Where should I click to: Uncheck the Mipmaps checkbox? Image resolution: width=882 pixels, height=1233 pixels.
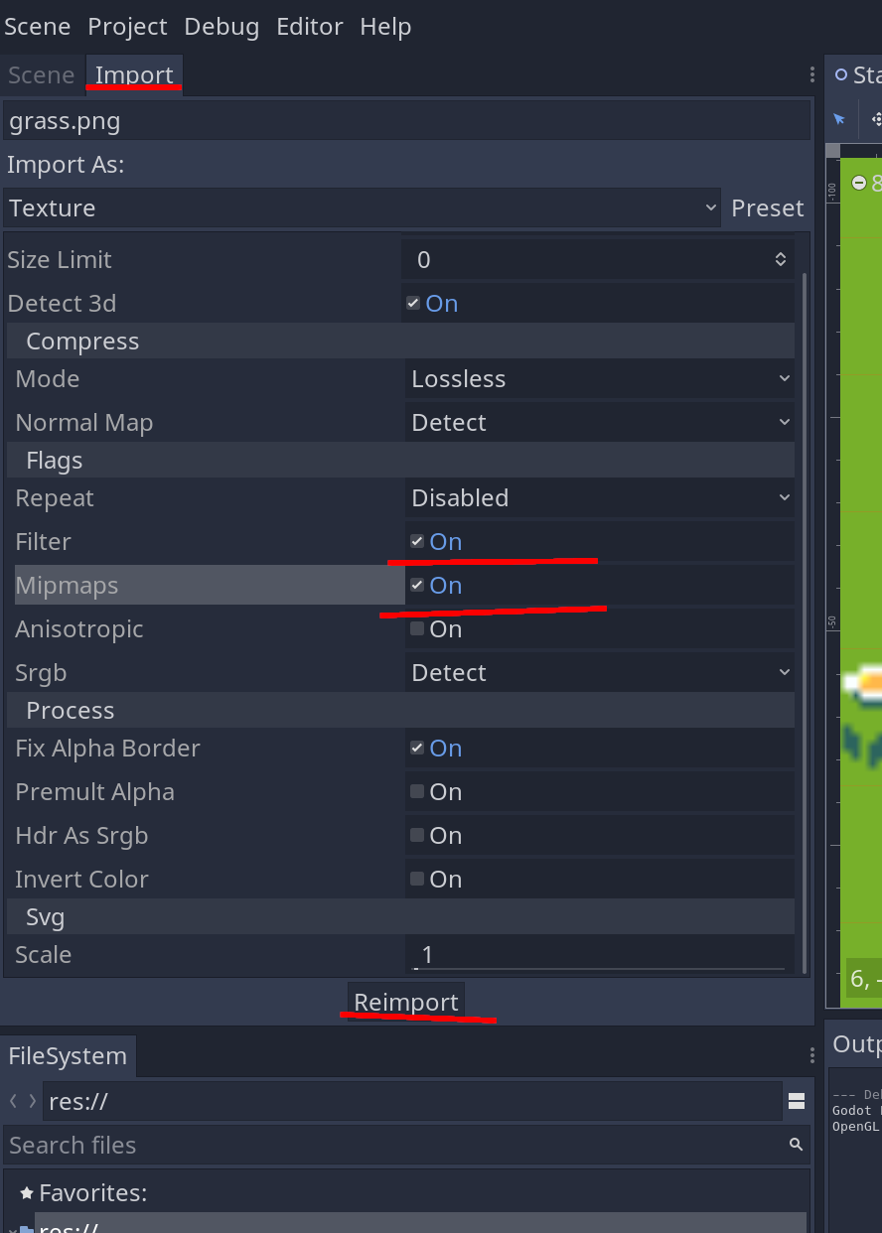417,585
